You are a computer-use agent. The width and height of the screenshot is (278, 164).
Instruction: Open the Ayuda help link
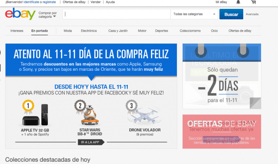coord(110,2)
